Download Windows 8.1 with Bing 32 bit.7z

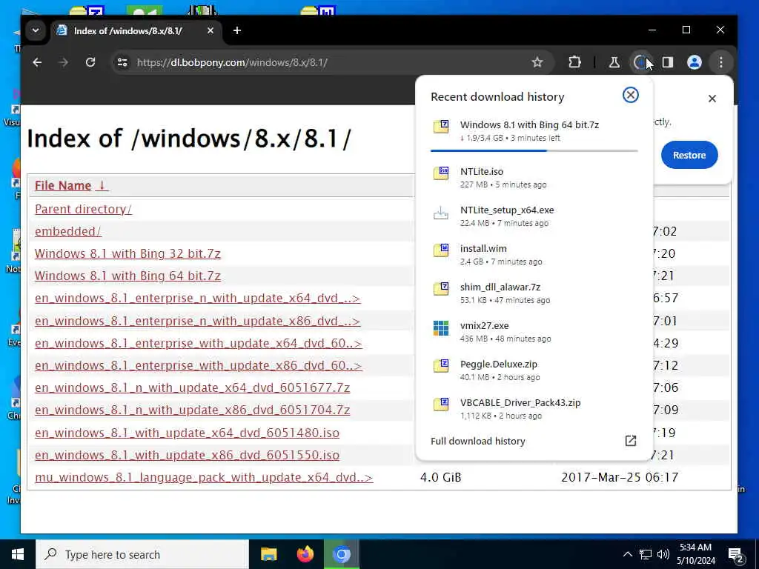pyautogui.click(x=127, y=253)
